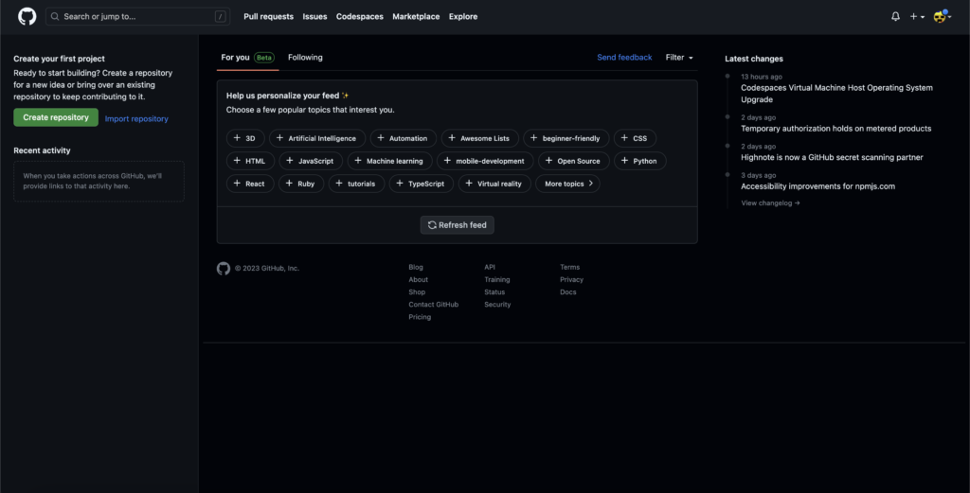This screenshot has width=970, height=493.
Task: Click the Refresh feed button
Action: tap(458, 225)
